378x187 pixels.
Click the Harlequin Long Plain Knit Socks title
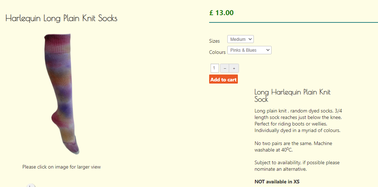click(61, 18)
